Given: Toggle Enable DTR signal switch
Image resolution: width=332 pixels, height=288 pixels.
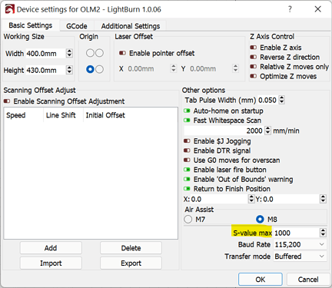Looking at the screenshot, I should 187,151.
